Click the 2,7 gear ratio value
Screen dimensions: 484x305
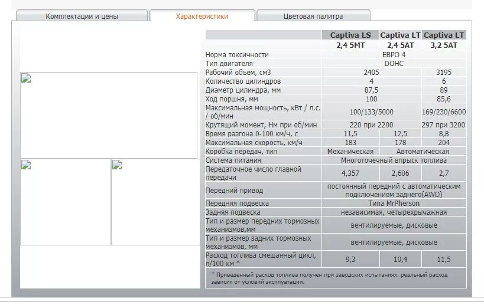[x=444, y=173]
